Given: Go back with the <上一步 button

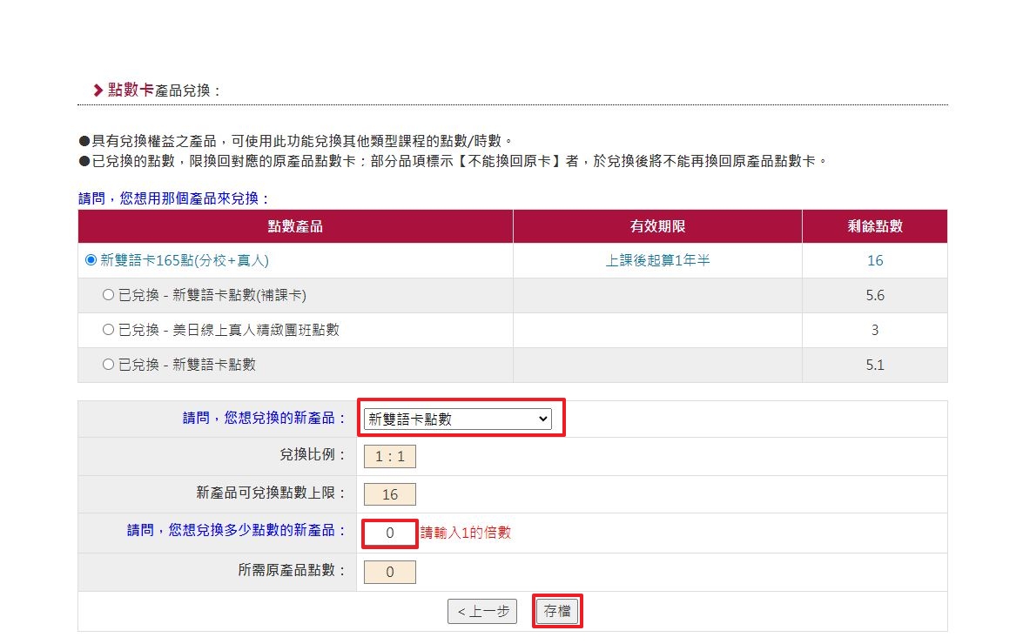Looking at the screenshot, I should coord(482,612).
